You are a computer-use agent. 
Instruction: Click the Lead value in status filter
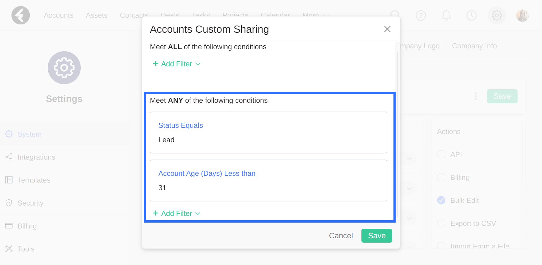(166, 140)
